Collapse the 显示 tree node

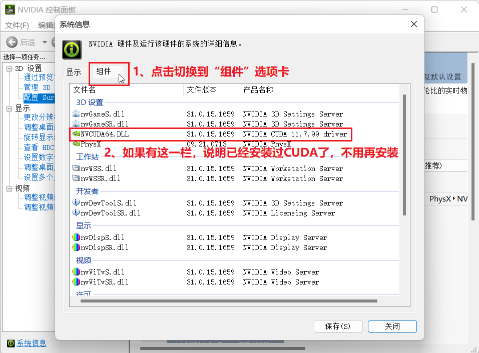pos(10,108)
